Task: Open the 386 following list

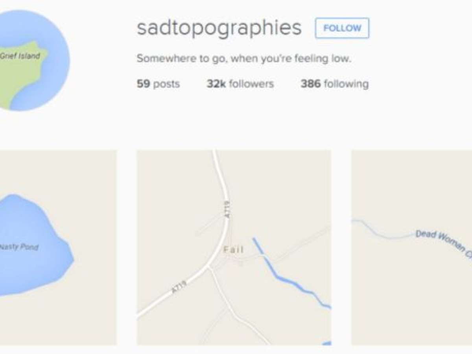Action: click(334, 84)
